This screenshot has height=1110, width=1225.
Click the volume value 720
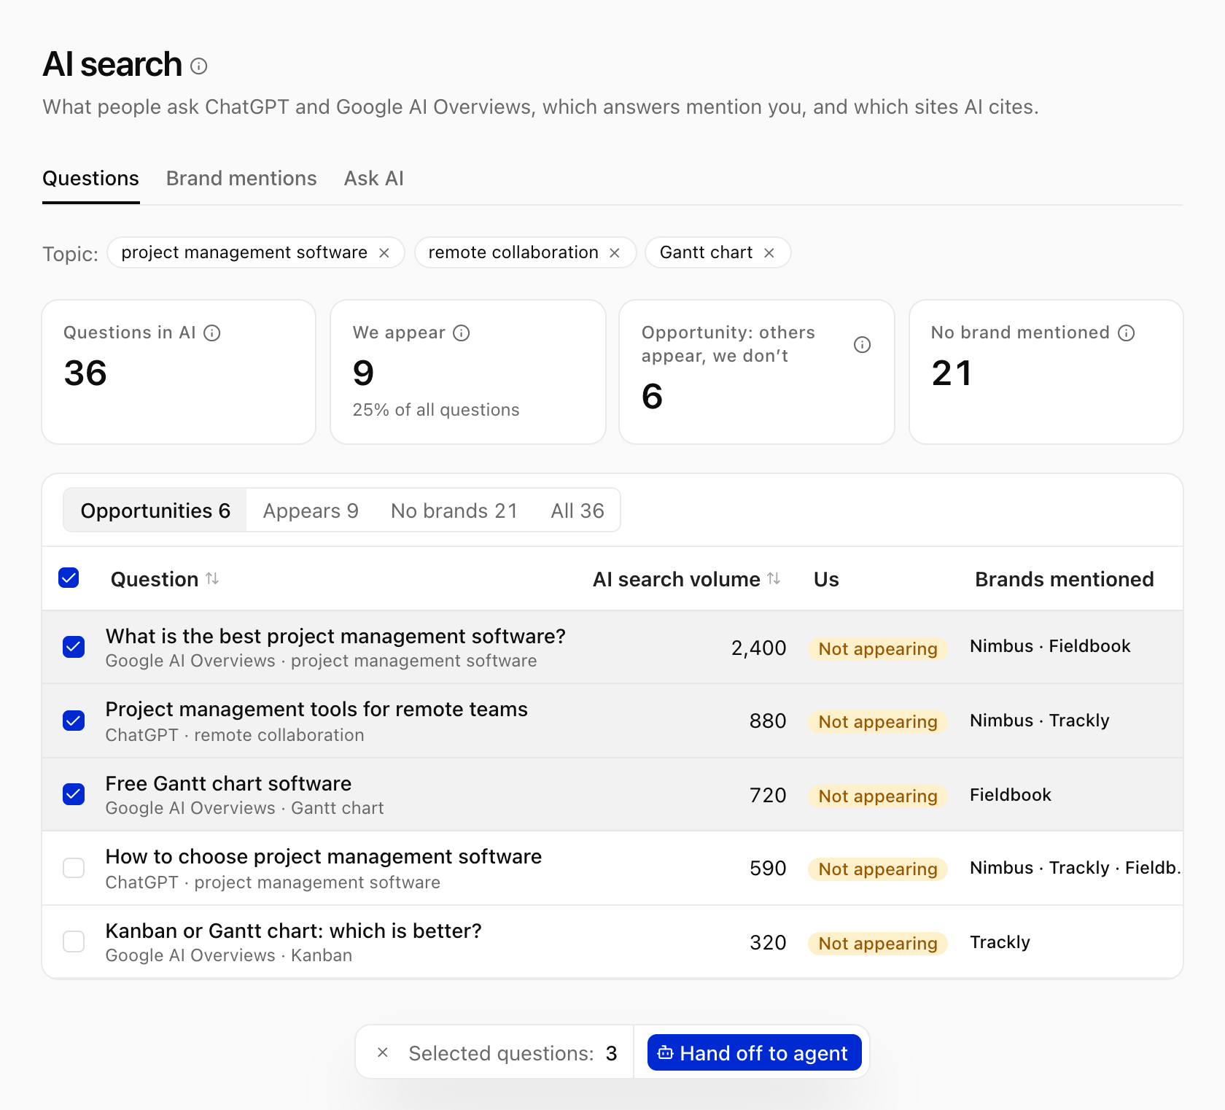click(x=768, y=796)
